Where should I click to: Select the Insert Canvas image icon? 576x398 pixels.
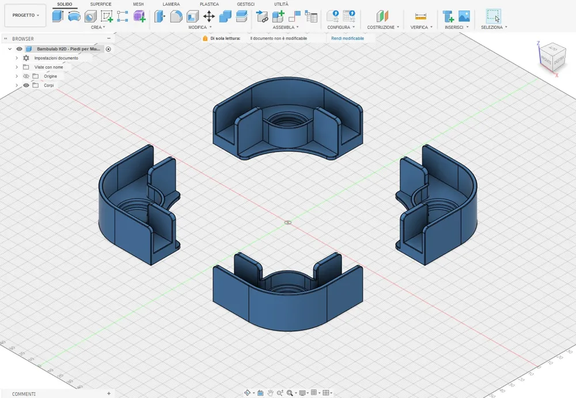(x=464, y=16)
